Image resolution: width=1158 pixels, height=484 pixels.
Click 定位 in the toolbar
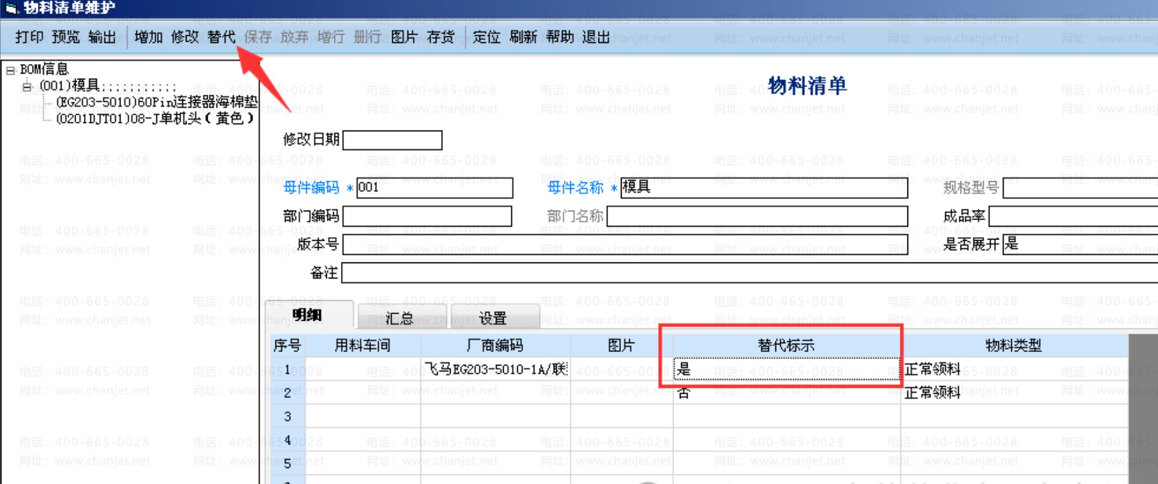pyautogui.click(x=486, y=37)
